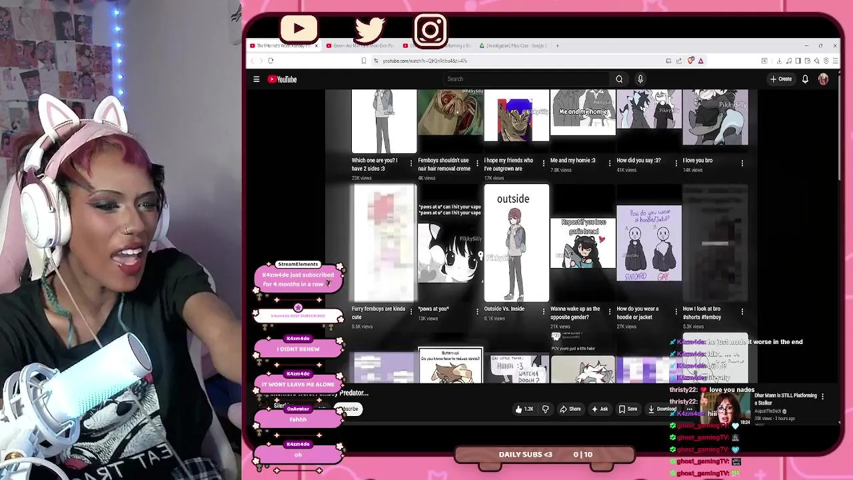Open the browser main menu icon

point(836,61)
